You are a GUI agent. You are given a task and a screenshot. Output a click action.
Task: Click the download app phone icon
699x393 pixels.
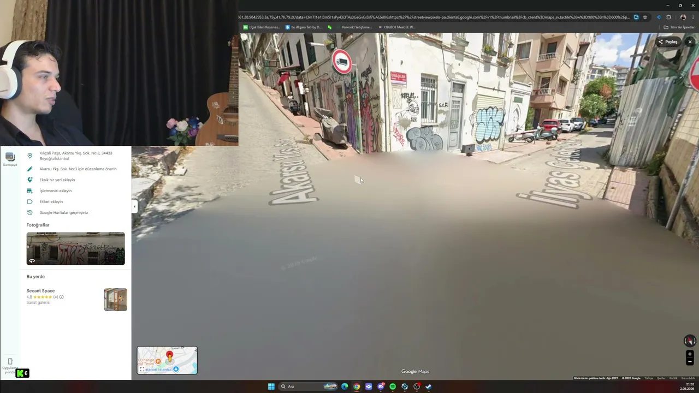pos(10,361)
